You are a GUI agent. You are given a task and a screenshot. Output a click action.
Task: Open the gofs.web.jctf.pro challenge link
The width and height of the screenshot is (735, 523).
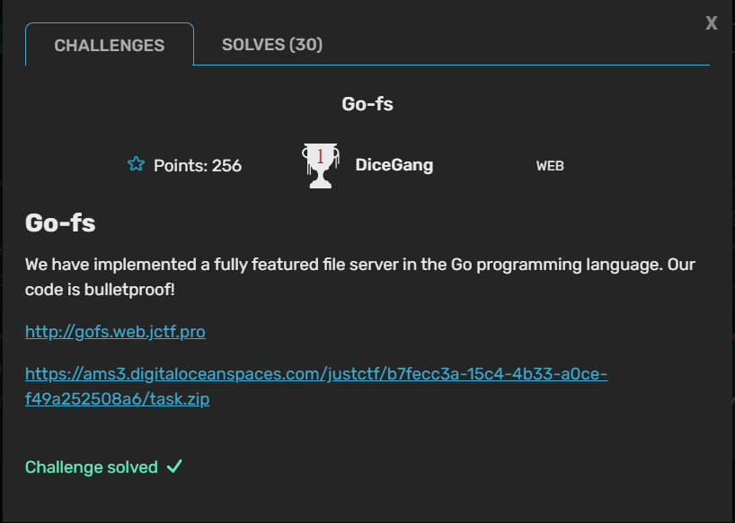pos(115,332)
